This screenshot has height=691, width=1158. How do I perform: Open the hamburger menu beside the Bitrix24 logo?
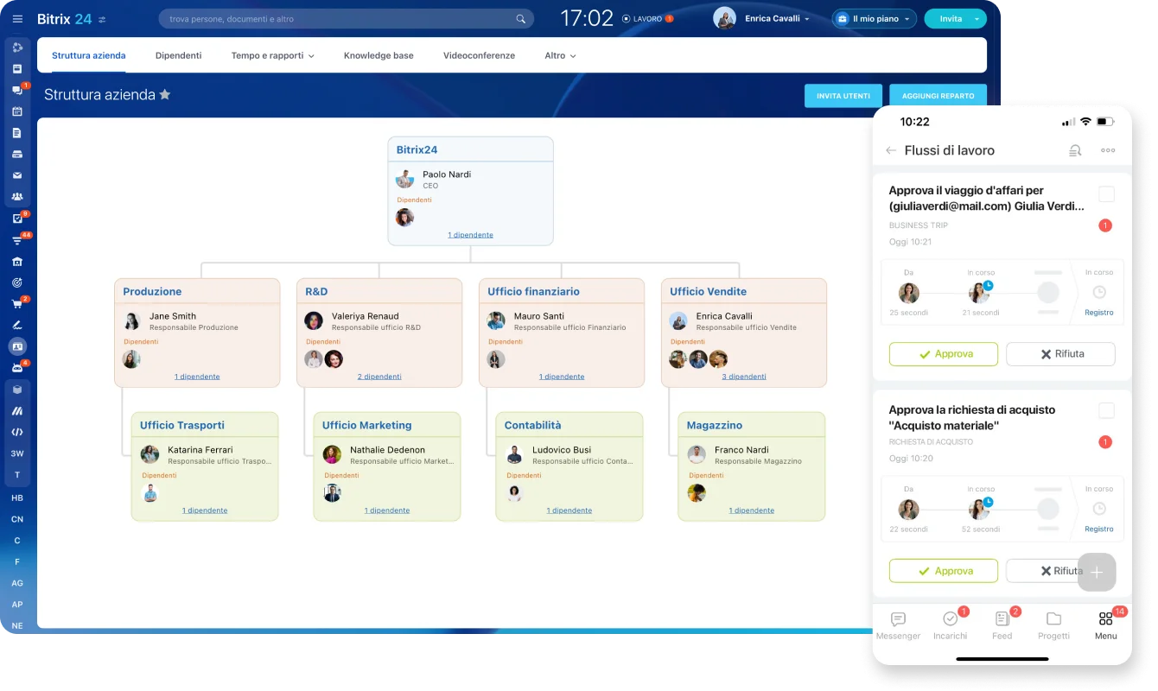(17, 19)
